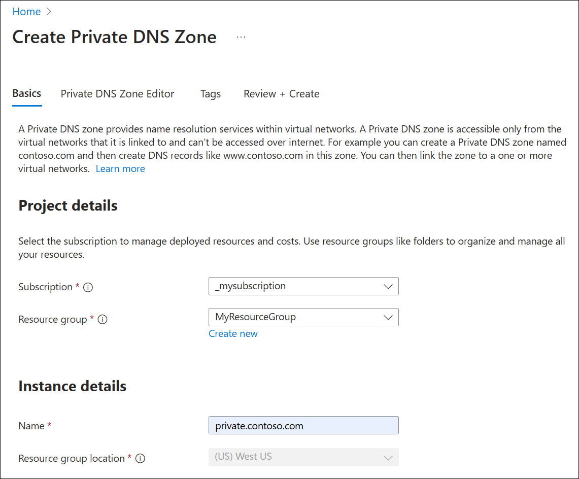Click the disabled (US) West US location box

tap(303, 457)
